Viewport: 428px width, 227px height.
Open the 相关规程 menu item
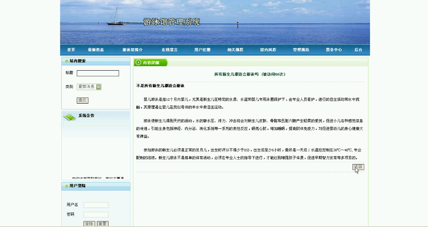(235, 50)
